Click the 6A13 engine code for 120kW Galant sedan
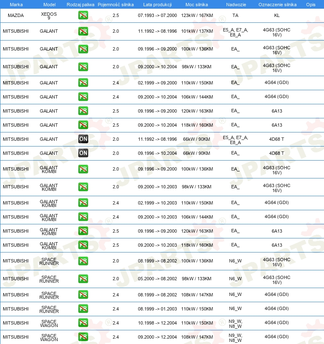324x344 pixels. [277, 111]
